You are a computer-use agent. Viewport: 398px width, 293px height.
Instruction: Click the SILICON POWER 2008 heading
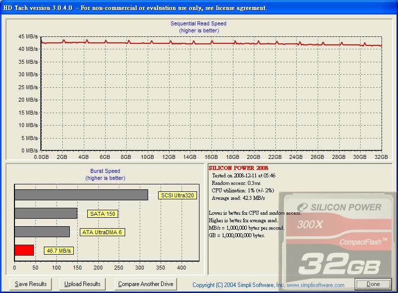coord(238,168)
